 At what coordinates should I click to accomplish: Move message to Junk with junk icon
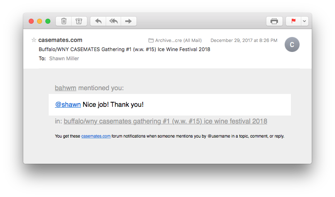tap(79, 21)
